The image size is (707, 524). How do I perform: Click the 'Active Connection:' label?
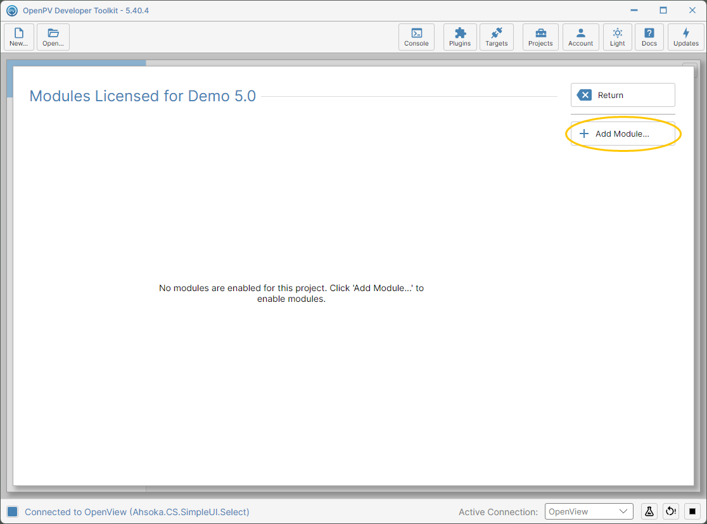(x=498, y=512)
